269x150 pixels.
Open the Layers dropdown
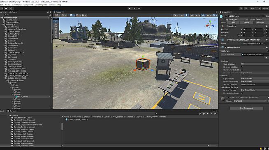(255, 8)
